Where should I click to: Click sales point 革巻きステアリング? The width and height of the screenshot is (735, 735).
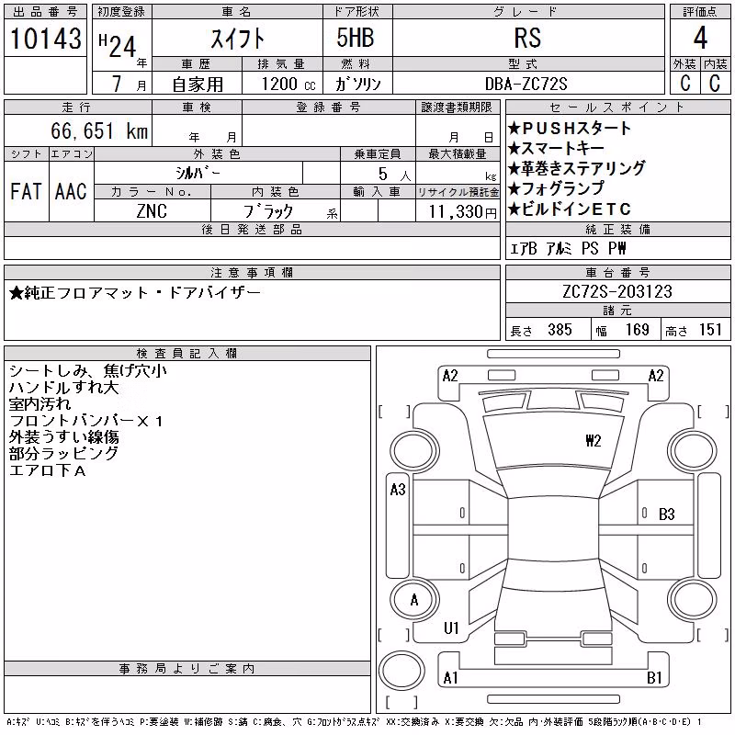pos(577,168)
